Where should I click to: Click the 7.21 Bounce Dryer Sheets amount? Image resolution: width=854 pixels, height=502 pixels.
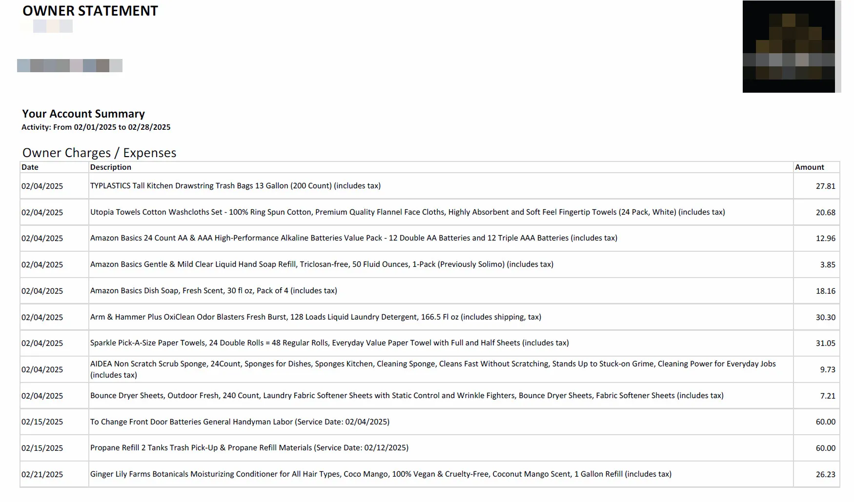[827, 396]
